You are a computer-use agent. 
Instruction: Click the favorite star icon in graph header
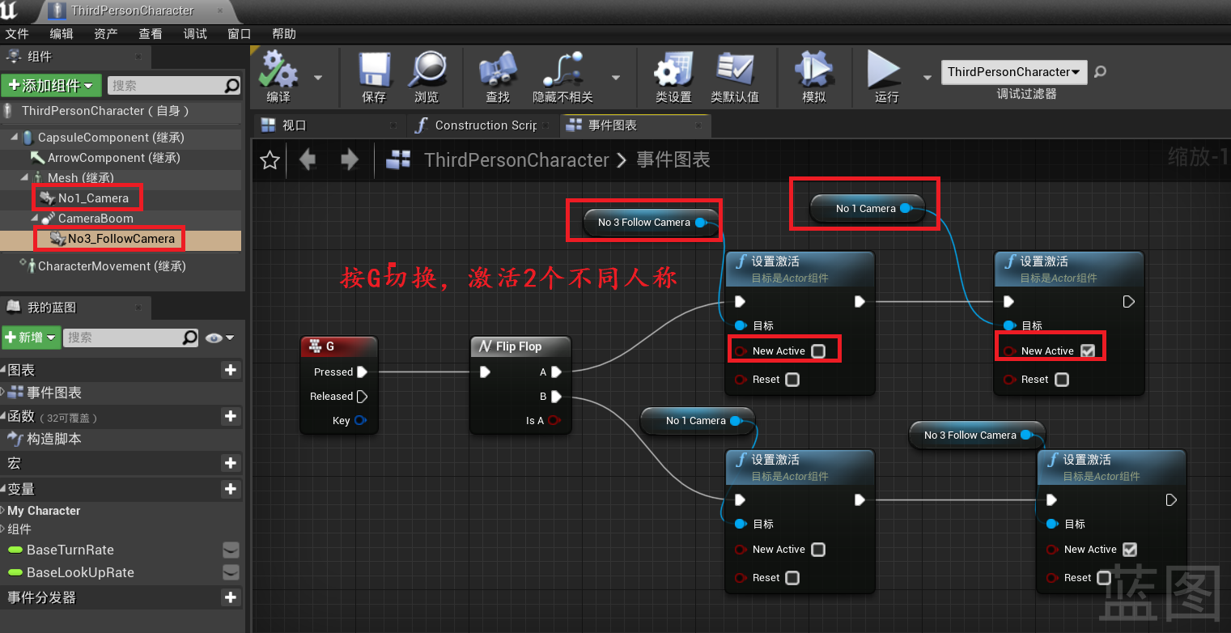(x=270, y=159)
